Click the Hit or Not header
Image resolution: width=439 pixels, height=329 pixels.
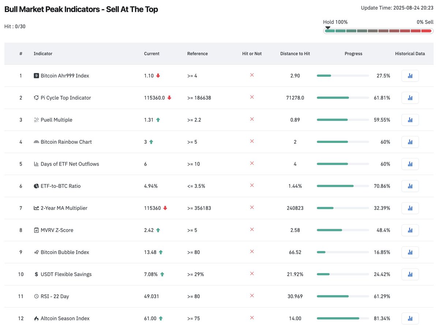252,54
